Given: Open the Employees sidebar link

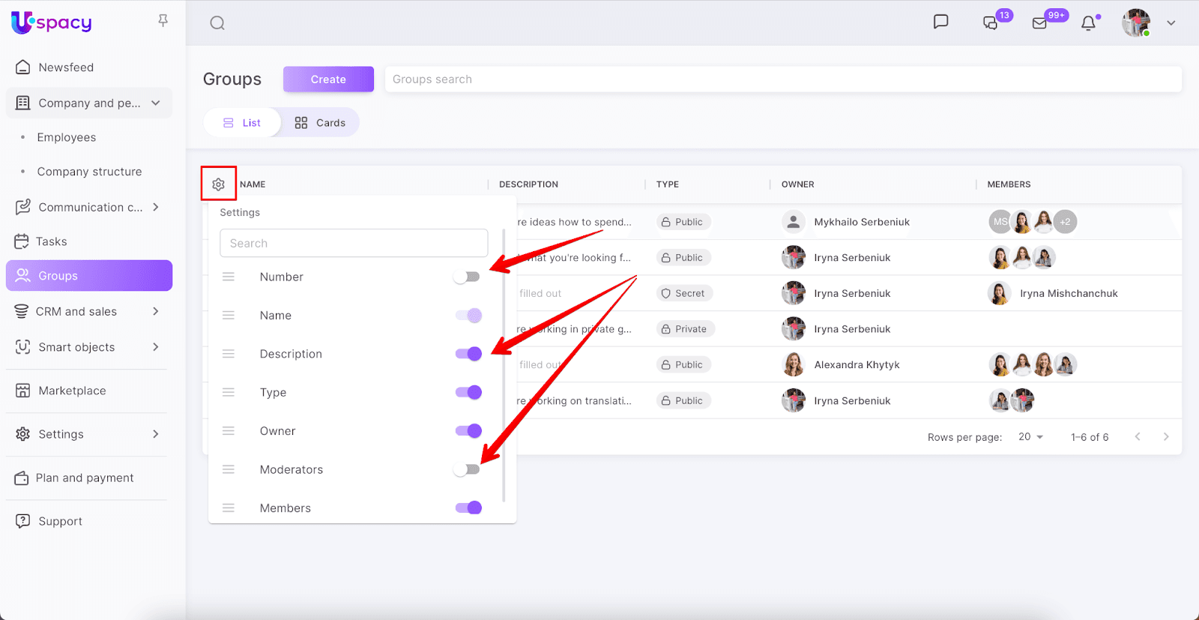Looking at the screenshot, I should coord(67,137).
